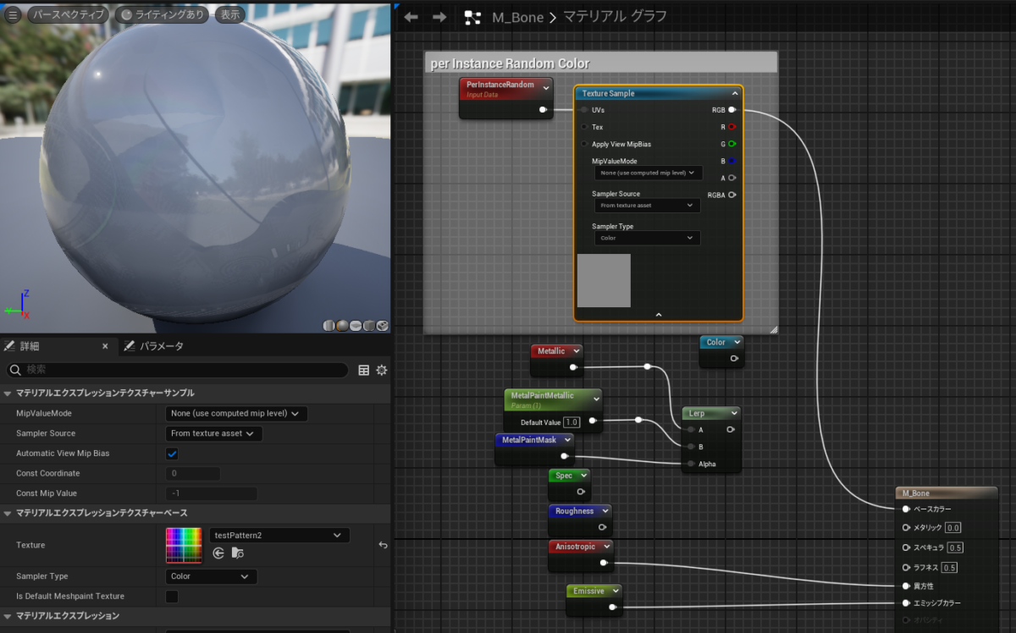Collapse the Texture Sample node with its bottom arrow

click(x=658, y=313)
